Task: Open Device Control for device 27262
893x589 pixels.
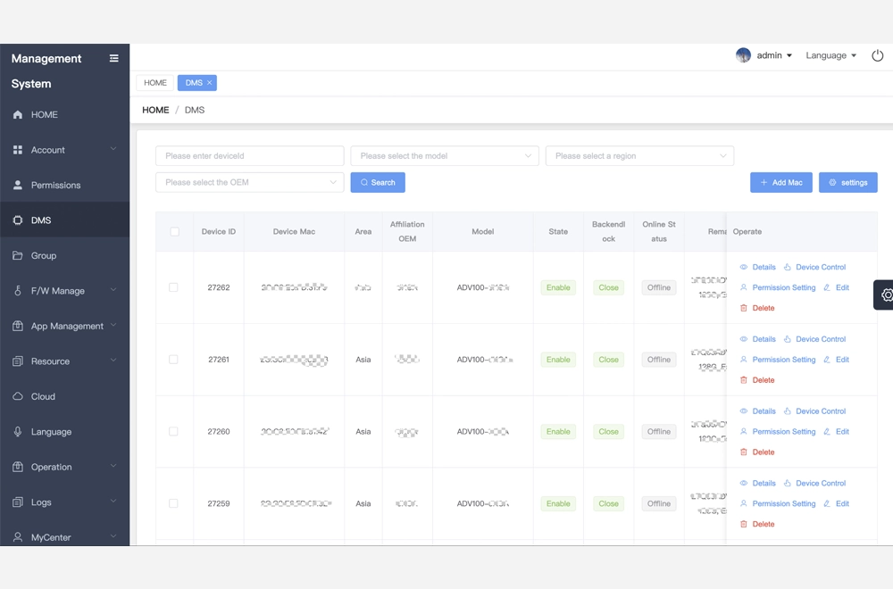Action: click(x=815, y=267)
